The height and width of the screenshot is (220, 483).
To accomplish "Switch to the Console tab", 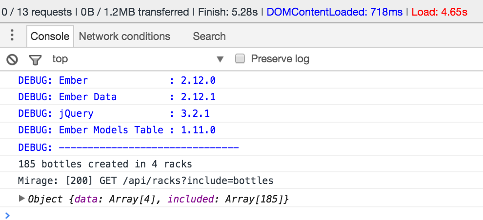I will pos(50,36).
